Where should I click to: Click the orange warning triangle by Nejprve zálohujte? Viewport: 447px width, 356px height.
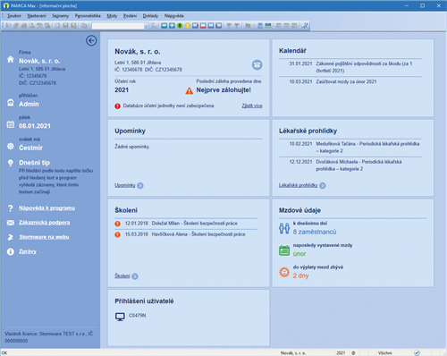pos(190,90)
